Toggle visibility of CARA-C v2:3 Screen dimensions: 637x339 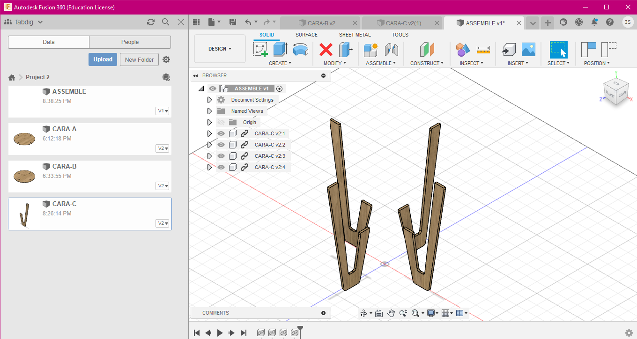coord(221,156)
